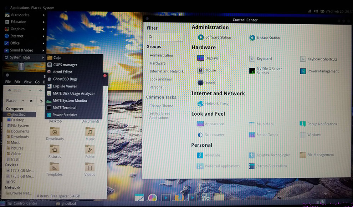Jump to Hardware group in sidebar
Image resolution: width=353 pixels, height=207 pixels.
coord(158,63)
